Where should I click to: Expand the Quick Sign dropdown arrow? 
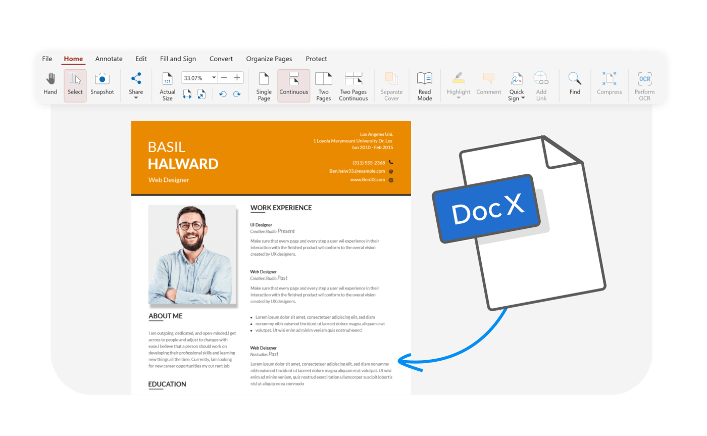(x=523, y=99)
